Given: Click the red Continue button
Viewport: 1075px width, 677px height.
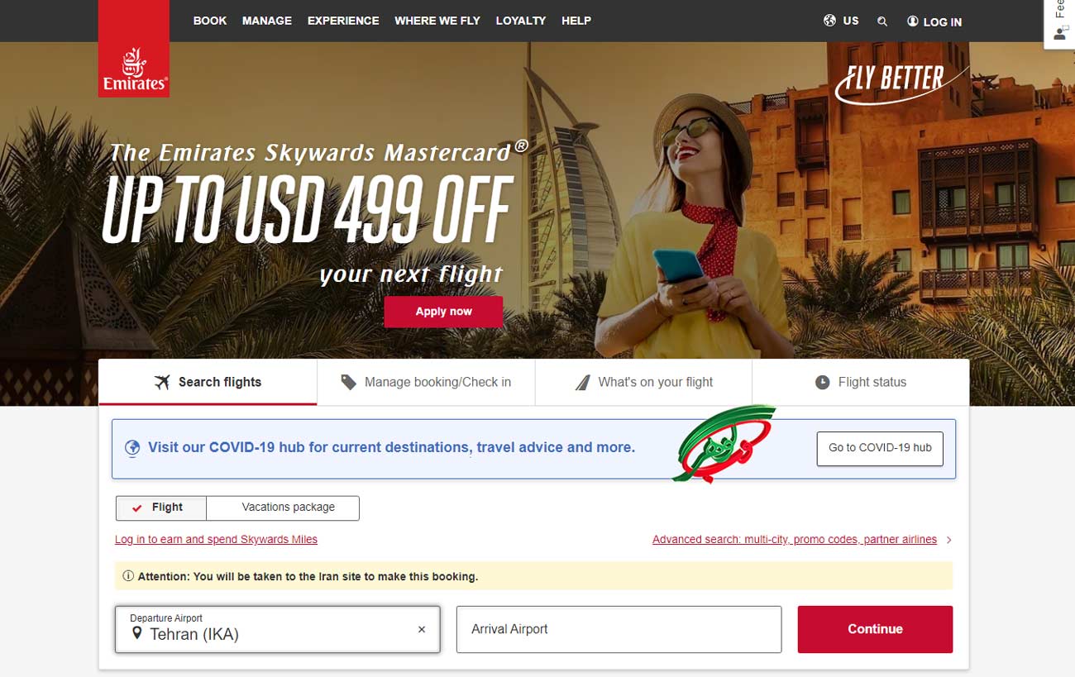Looking at the screenshot, I should 875,629.
